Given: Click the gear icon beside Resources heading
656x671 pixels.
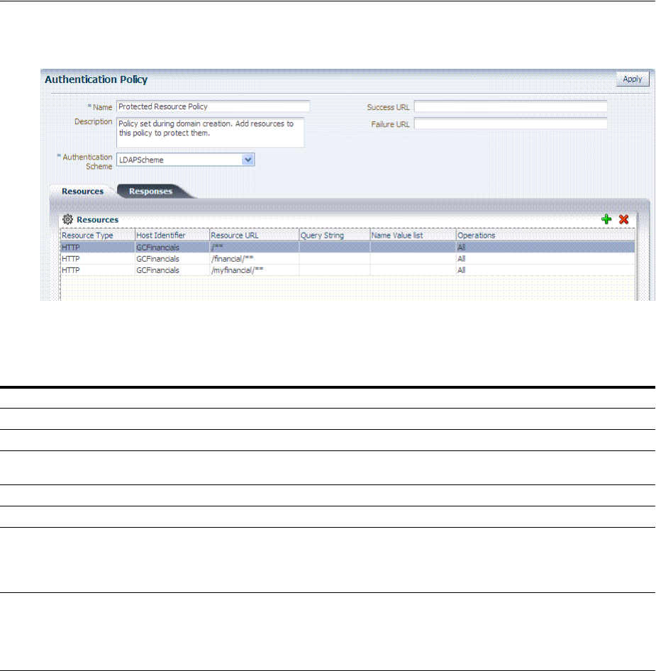Looking at the screenshot, I should pos(67,220).
